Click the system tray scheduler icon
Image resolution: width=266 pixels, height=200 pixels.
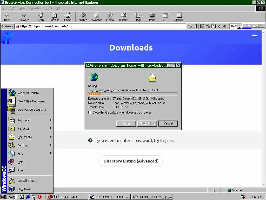(x=243, y=197)
